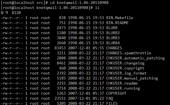Screen dimensions: 170x105
Task: Select CHKUSER.automatic_patching filename
Action: point(135,58)
